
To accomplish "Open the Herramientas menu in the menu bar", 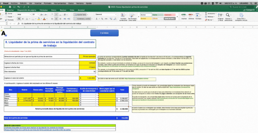I will pos(60,3).
